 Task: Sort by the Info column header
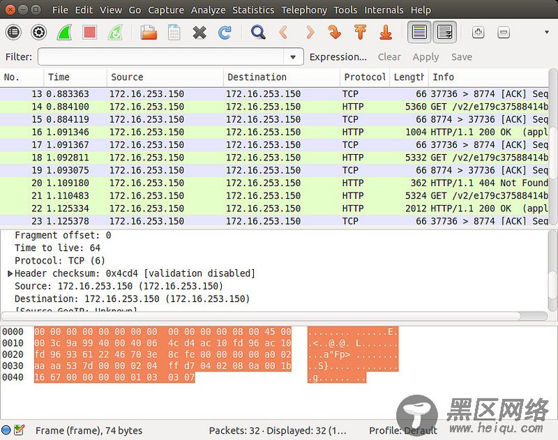[x=488, y=77]
